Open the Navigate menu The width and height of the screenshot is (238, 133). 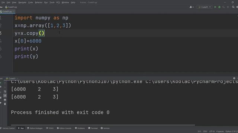[x=22, y=3]
